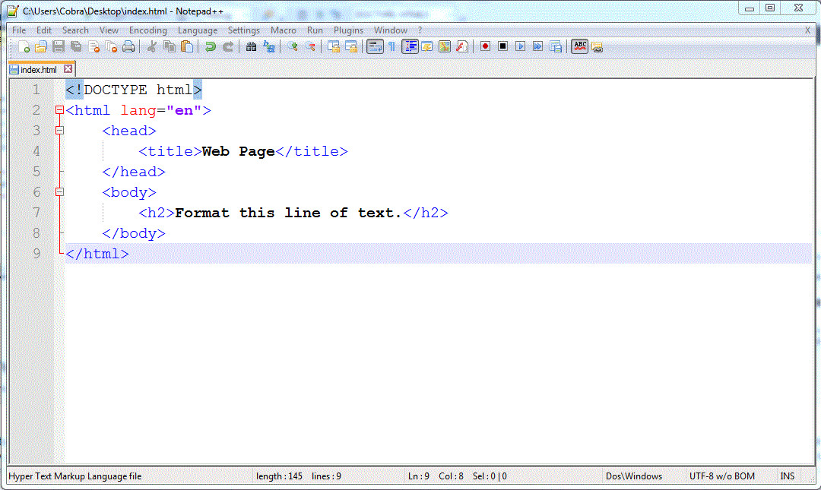Click the "Ln : 9 Col : 8" status field
The height and width of the screenshot is (490, 821).
point(436,476)
